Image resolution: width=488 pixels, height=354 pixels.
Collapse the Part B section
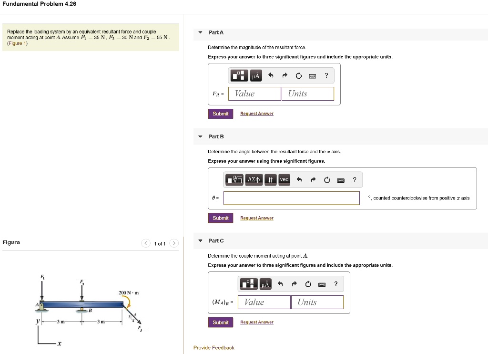coord(199,136)
